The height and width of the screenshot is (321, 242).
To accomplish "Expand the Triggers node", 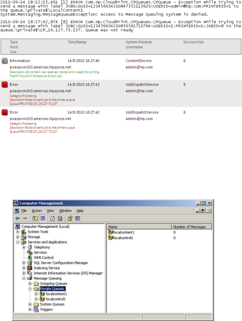I will pyautogui.click(x=30, y=309).
